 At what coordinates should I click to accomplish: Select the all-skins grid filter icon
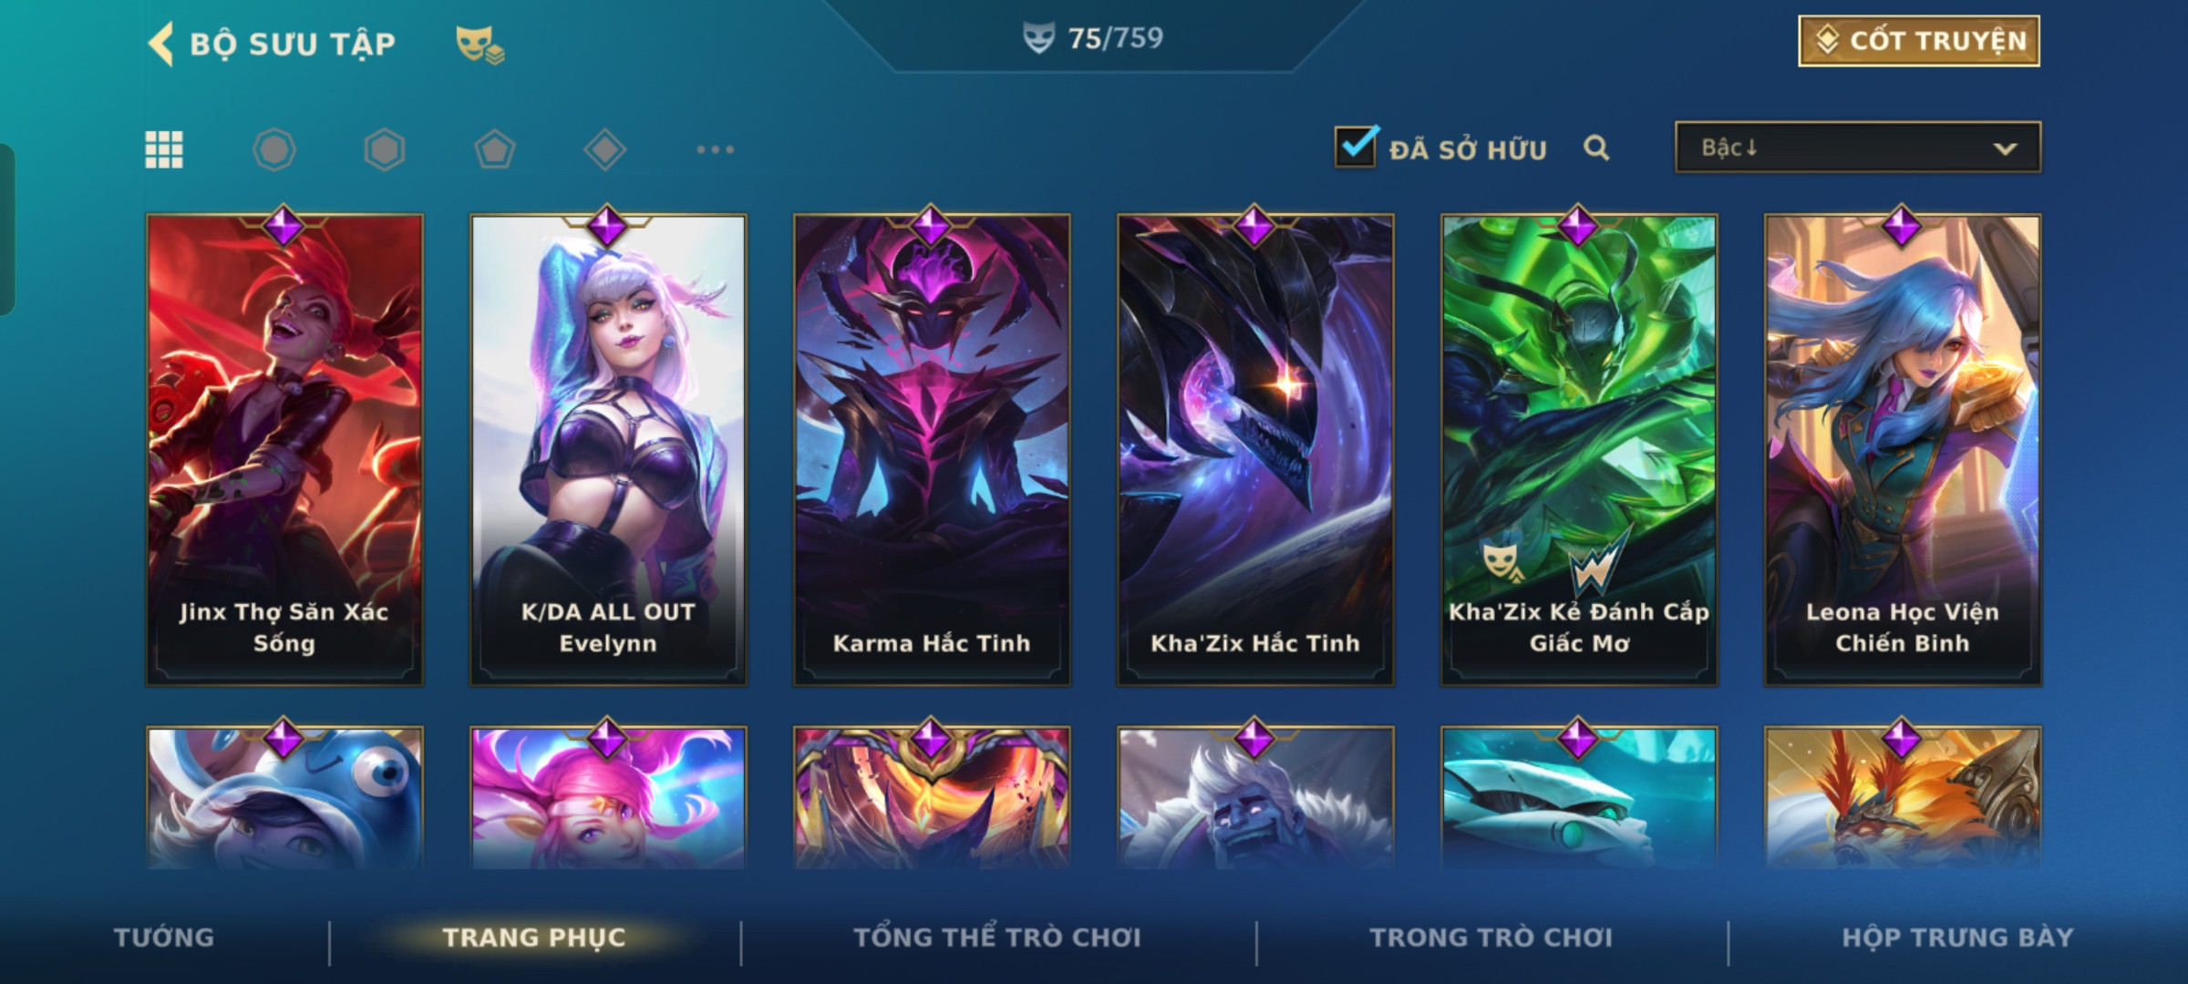pos(164,149)
